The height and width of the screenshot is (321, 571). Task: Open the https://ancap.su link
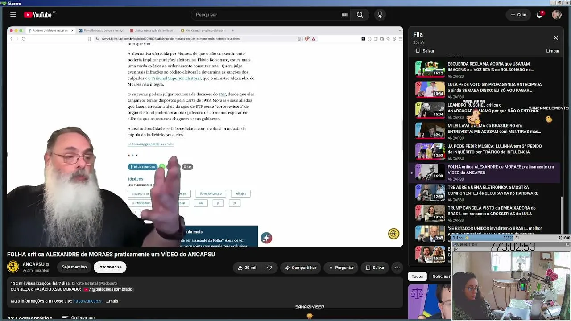[x=88, y=301]
